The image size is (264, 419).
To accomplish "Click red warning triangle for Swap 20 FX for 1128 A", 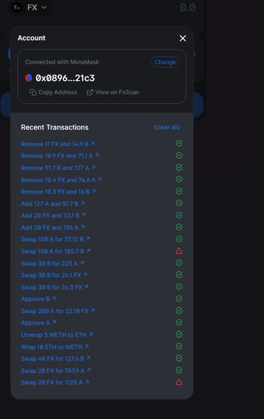I will tap(179, 383).
